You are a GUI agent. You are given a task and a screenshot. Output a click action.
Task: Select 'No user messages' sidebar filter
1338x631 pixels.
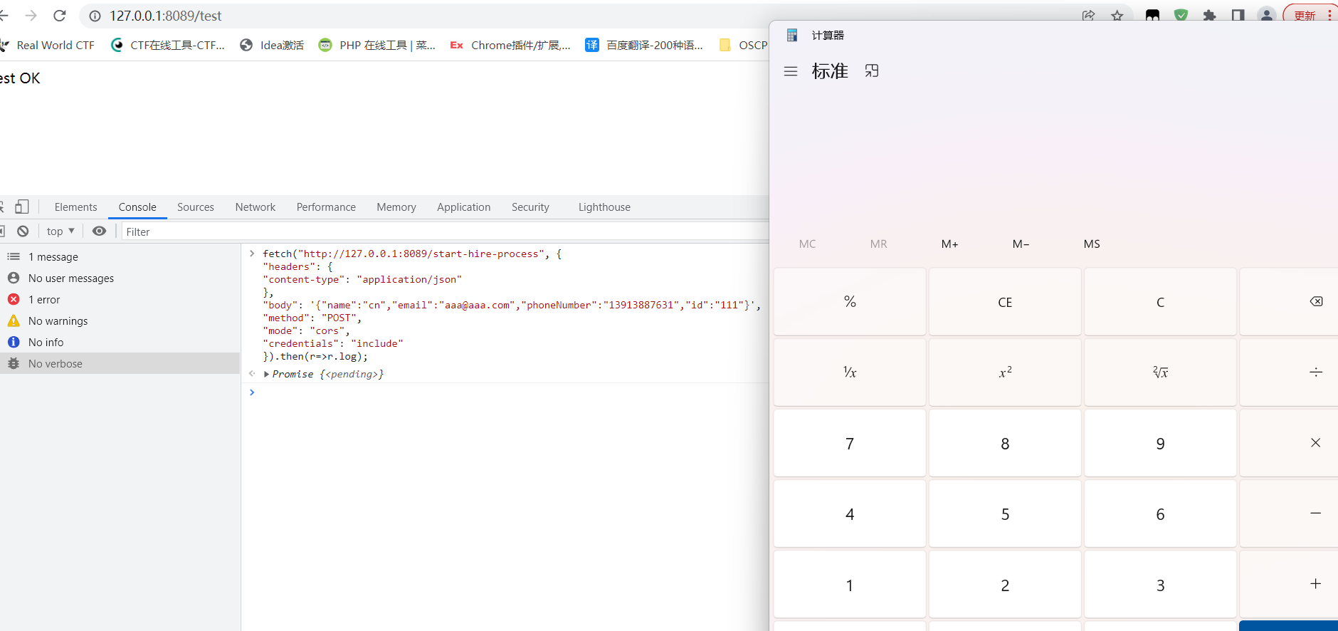click(x=120, y=278)
